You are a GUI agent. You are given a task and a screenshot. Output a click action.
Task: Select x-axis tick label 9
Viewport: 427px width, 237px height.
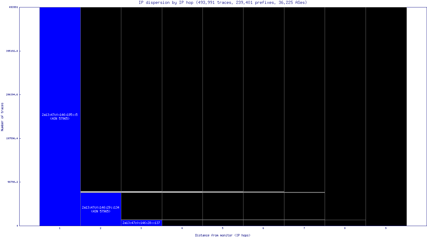pos(386,228)
